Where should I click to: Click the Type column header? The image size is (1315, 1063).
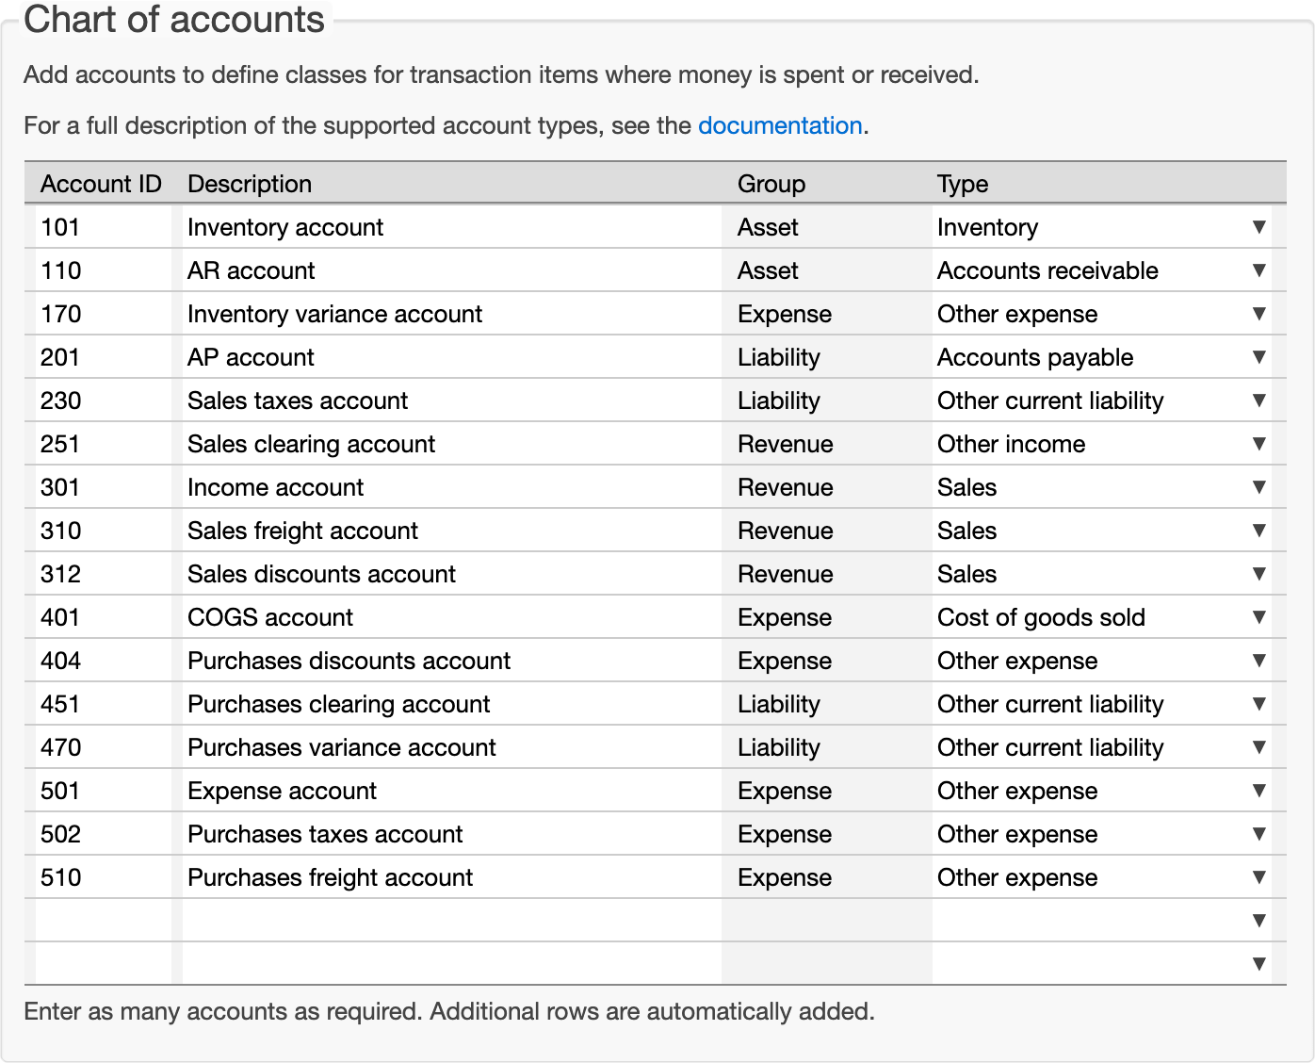[x=962, y=184]
